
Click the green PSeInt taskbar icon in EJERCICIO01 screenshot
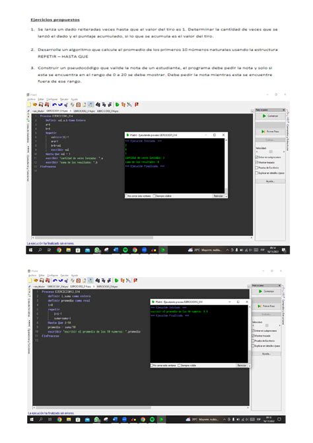[163, 250]
